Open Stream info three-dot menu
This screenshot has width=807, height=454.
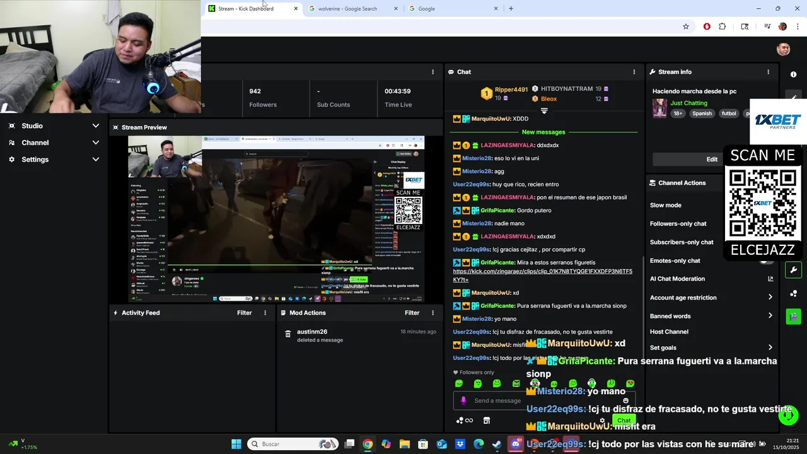coord(768,72)
